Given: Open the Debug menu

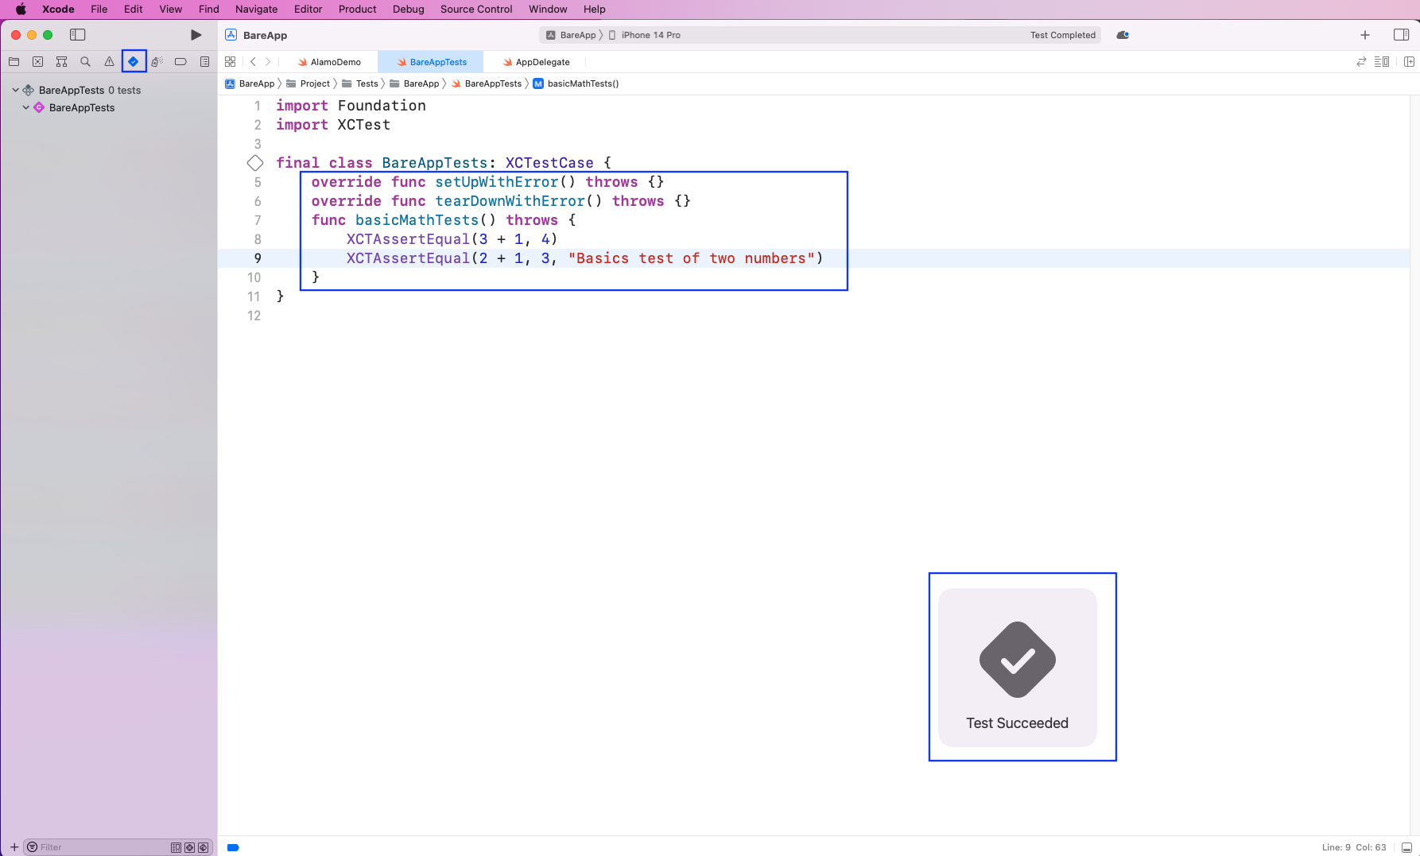Looking at the screenshot, I should tap(408, 9).
